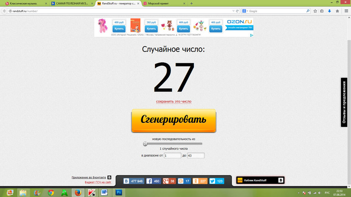Viewport: 351px width, 197px height.
Task: Click the сохранить это число link
Action: [174, 101]
